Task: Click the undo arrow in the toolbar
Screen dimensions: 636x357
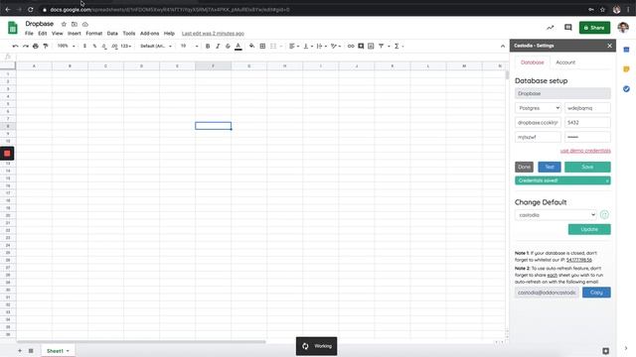Action: click(x=16, y=47)
